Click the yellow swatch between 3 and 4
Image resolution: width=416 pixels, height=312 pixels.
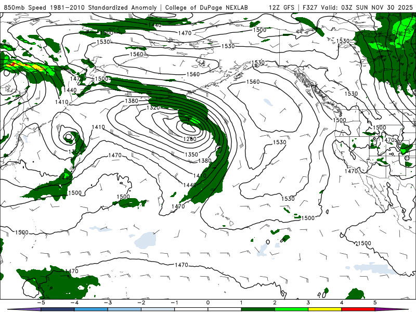click(324, 309)
